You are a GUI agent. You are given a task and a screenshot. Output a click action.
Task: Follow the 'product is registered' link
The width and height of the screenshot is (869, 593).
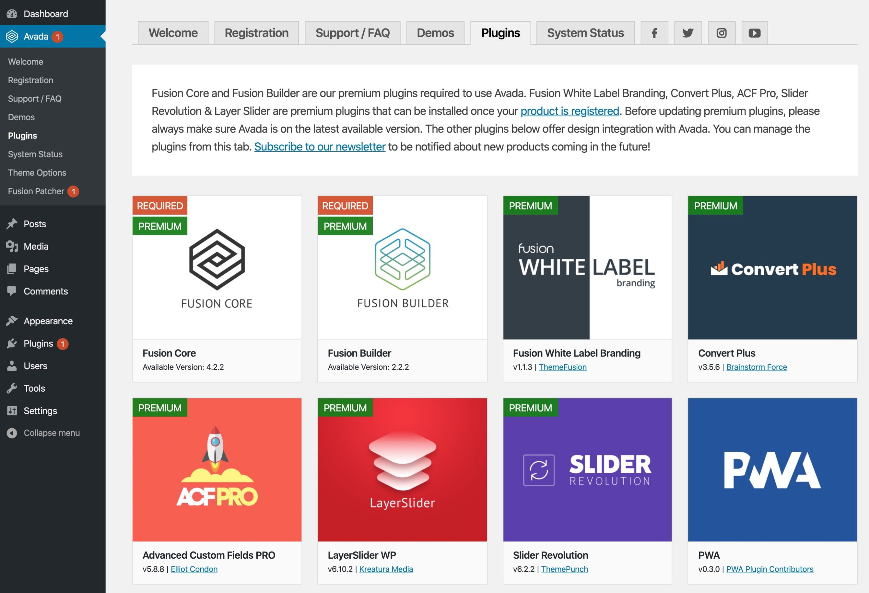(x=570, y=111)
